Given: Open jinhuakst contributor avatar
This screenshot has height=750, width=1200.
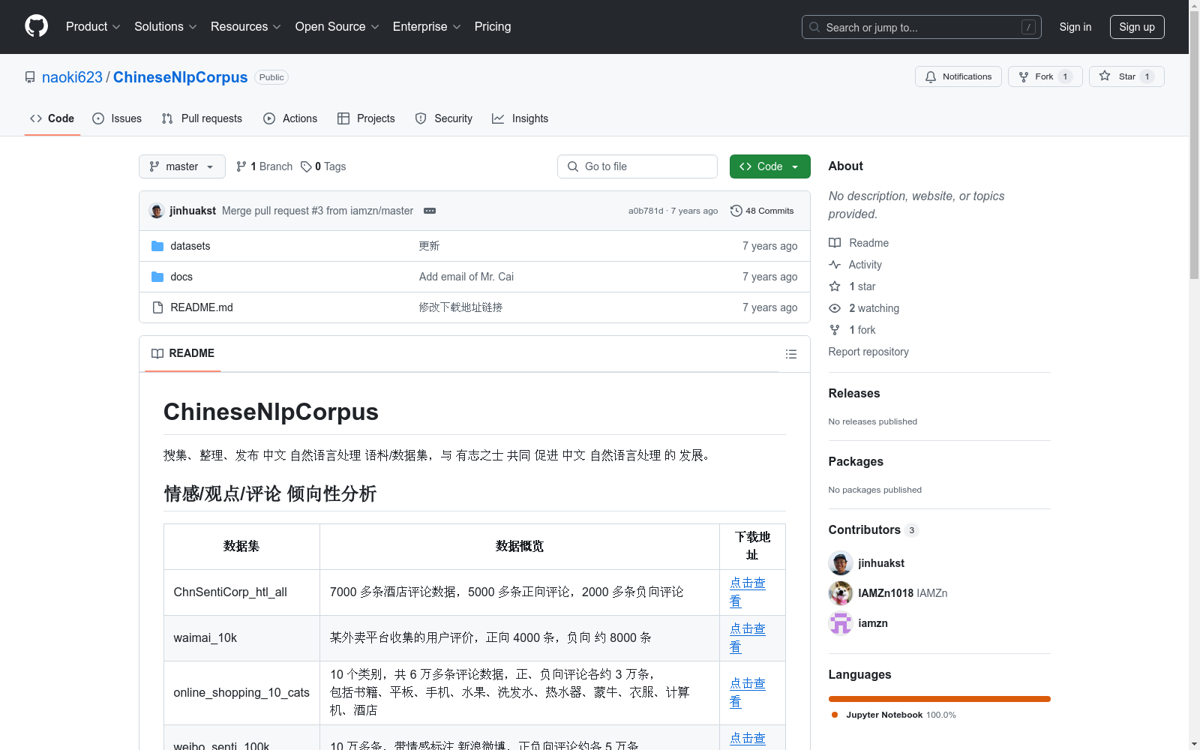Looking at the screenshot, I should coord(841,563).
